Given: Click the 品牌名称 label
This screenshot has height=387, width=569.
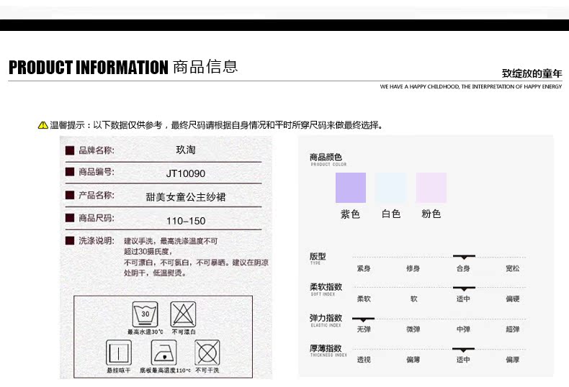Looking at the screenshot, I should [x=97, y=150].
